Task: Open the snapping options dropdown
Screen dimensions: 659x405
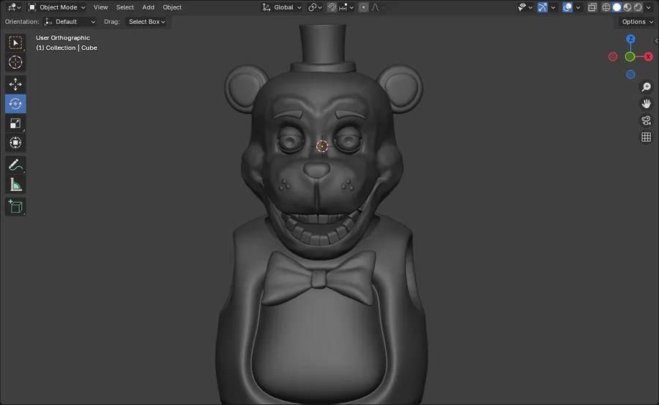Action: [346, 7]
